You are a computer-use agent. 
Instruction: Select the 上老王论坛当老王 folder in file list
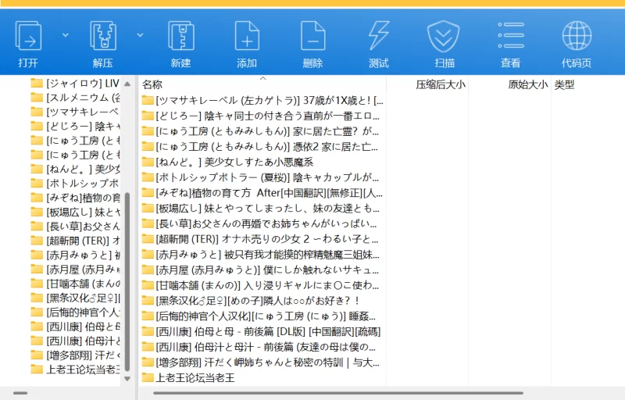[x=195, y=377]
